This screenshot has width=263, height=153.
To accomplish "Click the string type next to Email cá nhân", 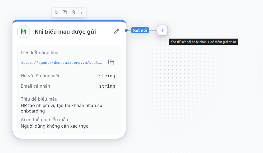I will pyautogui.click(x=107, y=86).
